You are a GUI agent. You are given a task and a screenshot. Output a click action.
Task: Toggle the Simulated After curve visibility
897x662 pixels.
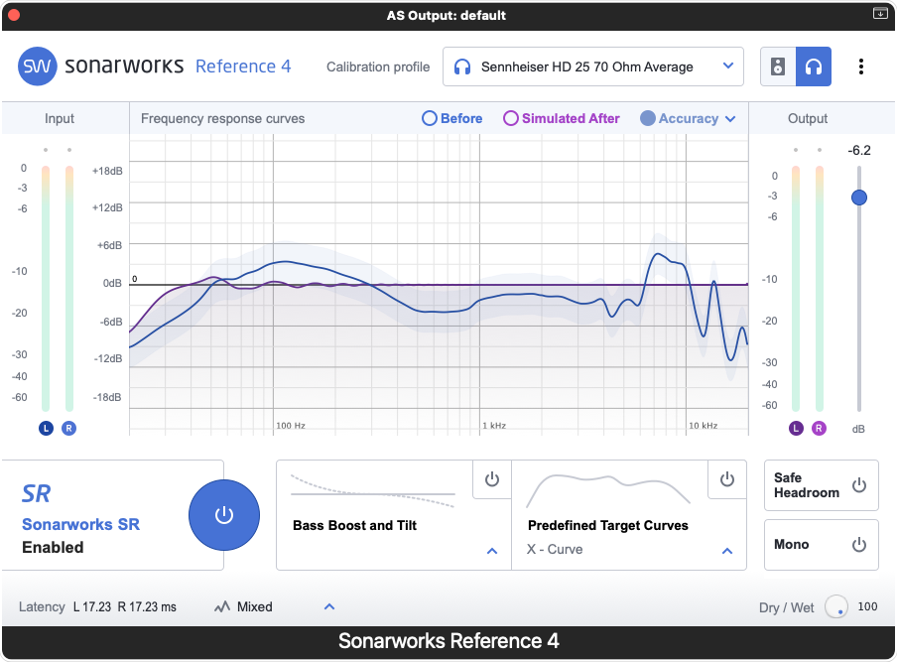[x=562, y=118]
